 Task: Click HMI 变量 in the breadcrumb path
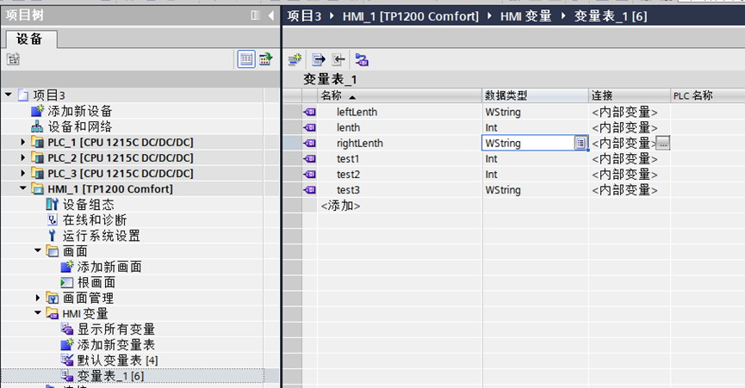(x=526, y=16)
